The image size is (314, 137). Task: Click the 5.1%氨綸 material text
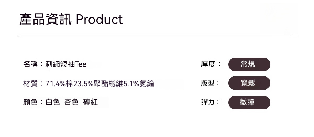pyautogui.click(x=139, y=84)
